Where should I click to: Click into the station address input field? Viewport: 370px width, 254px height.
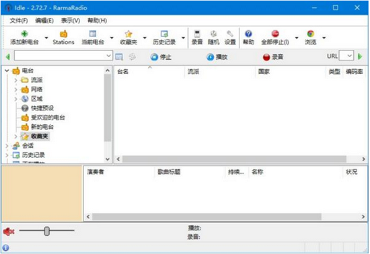(x=60, y=56)
